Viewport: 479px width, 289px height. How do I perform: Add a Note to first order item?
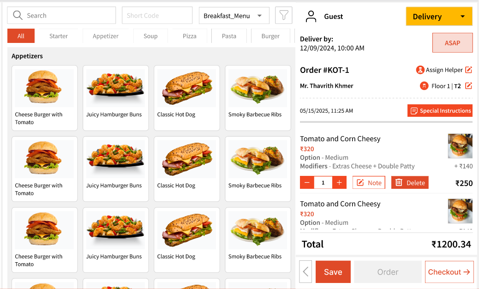point(369,183)
